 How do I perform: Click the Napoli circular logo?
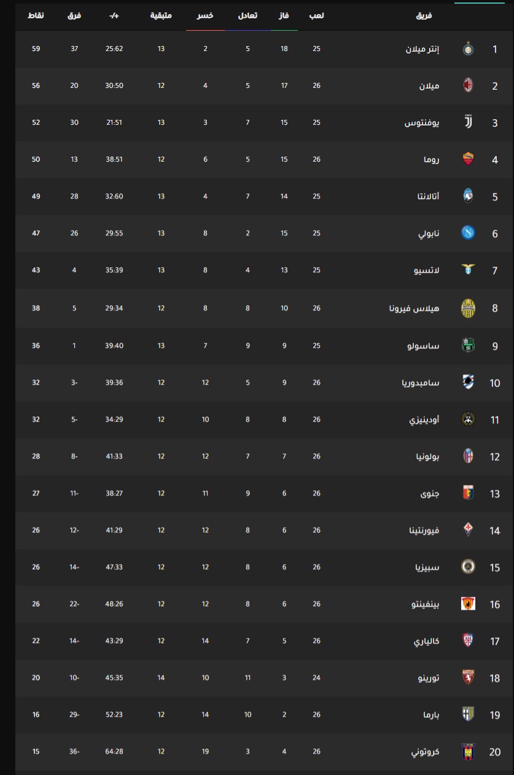click(468, 234)
